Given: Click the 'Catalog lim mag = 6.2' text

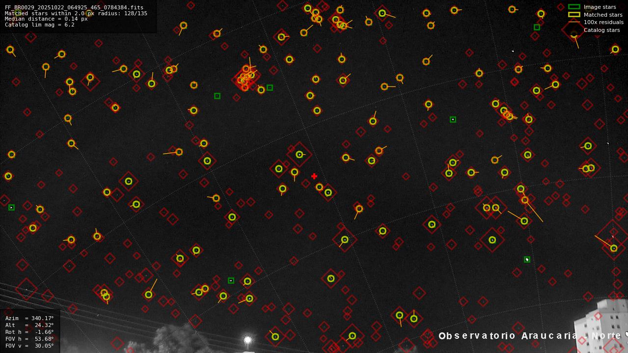Looking at the screenshot, I should [40, 25].
